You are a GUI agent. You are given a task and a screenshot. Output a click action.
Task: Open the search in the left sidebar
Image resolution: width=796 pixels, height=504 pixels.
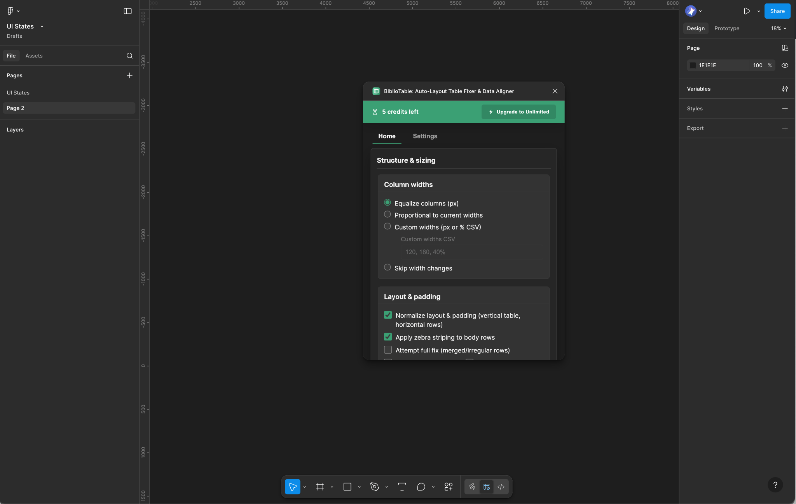pos(129,56)
